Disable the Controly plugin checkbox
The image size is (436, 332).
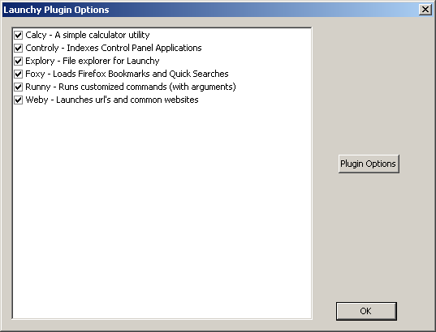pyautogui.click(x=19, y=49)
